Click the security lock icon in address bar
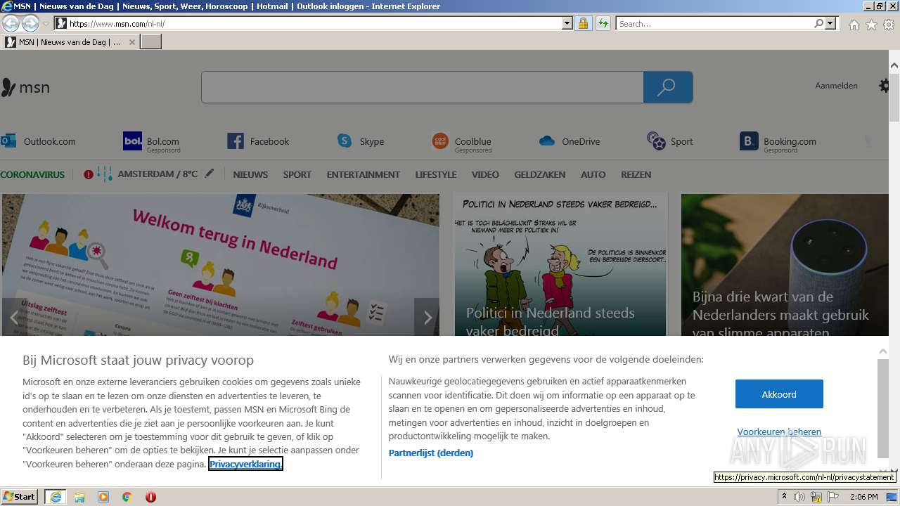 coord(583,23)
